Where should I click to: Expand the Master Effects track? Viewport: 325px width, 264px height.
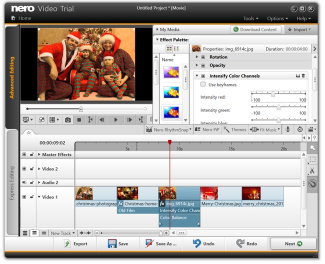(39, 154)
